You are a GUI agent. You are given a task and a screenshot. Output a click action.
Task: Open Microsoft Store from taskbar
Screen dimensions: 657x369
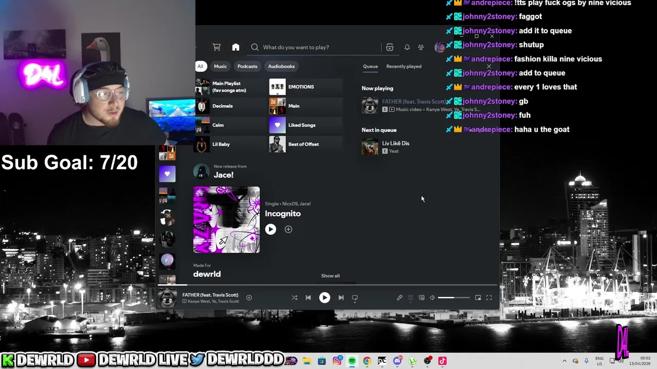[x=322, y=361]
